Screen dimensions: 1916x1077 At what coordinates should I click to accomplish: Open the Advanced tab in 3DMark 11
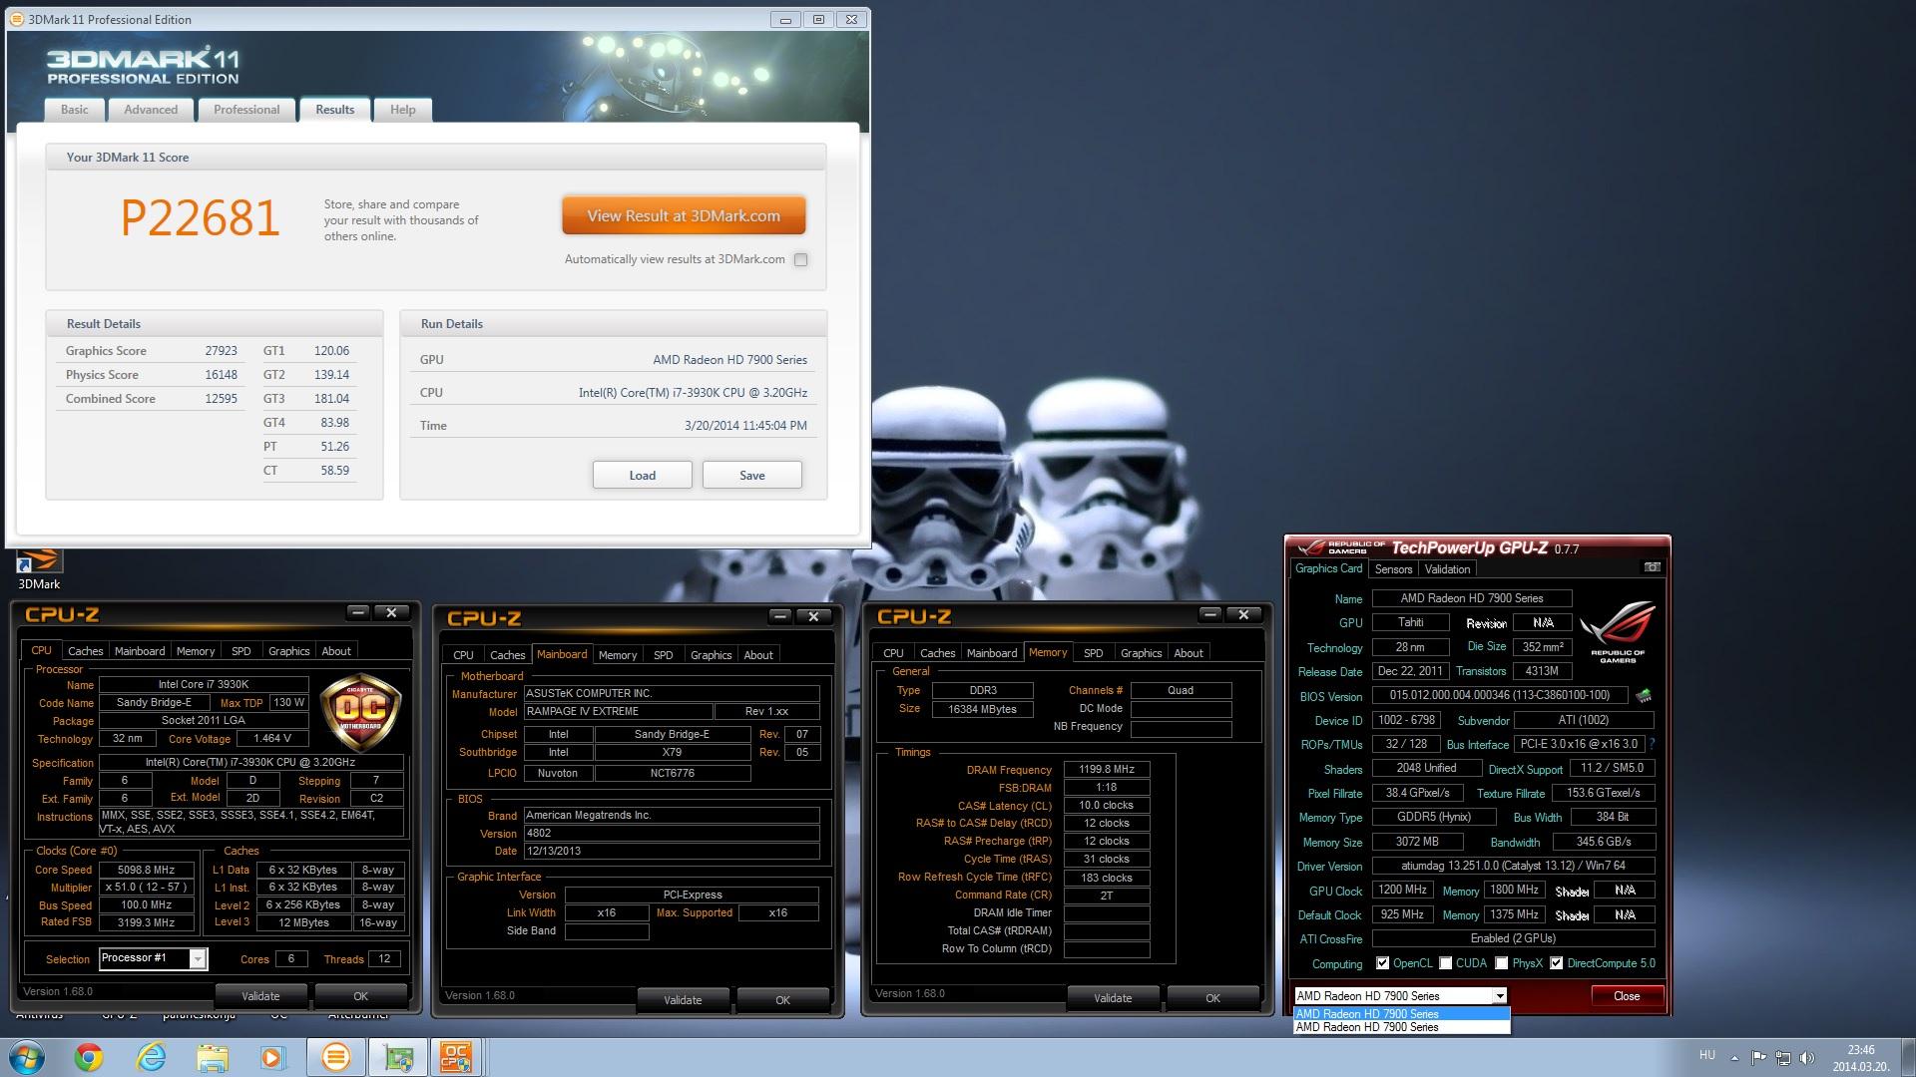click(151, 110)
